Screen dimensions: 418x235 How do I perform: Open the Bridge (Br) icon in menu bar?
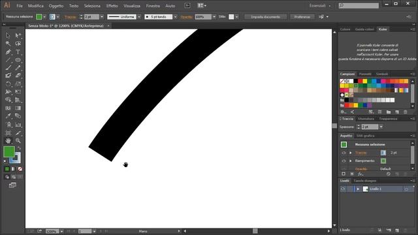coord(187,5)
